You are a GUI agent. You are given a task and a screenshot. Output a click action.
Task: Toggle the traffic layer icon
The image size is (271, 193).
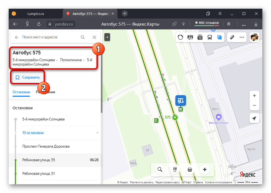(180, 37)
